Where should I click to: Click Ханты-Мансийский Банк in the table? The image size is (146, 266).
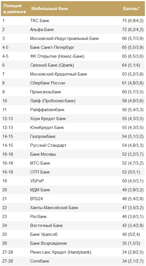[54, 208]
